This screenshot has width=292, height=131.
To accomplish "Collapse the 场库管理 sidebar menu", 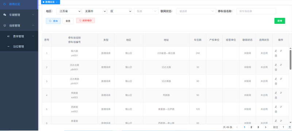I will coord(19,25).
